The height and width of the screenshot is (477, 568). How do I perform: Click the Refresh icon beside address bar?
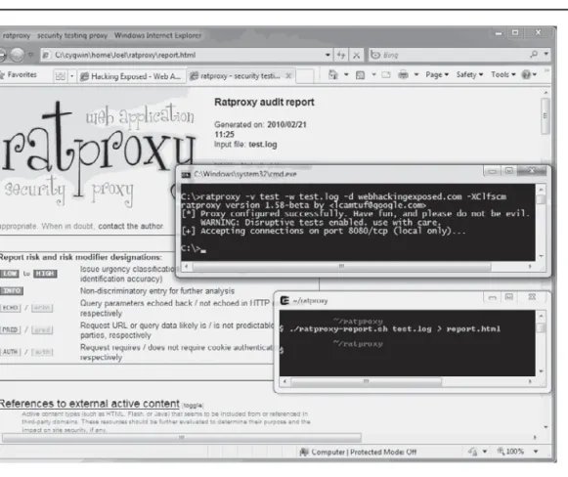341,55
